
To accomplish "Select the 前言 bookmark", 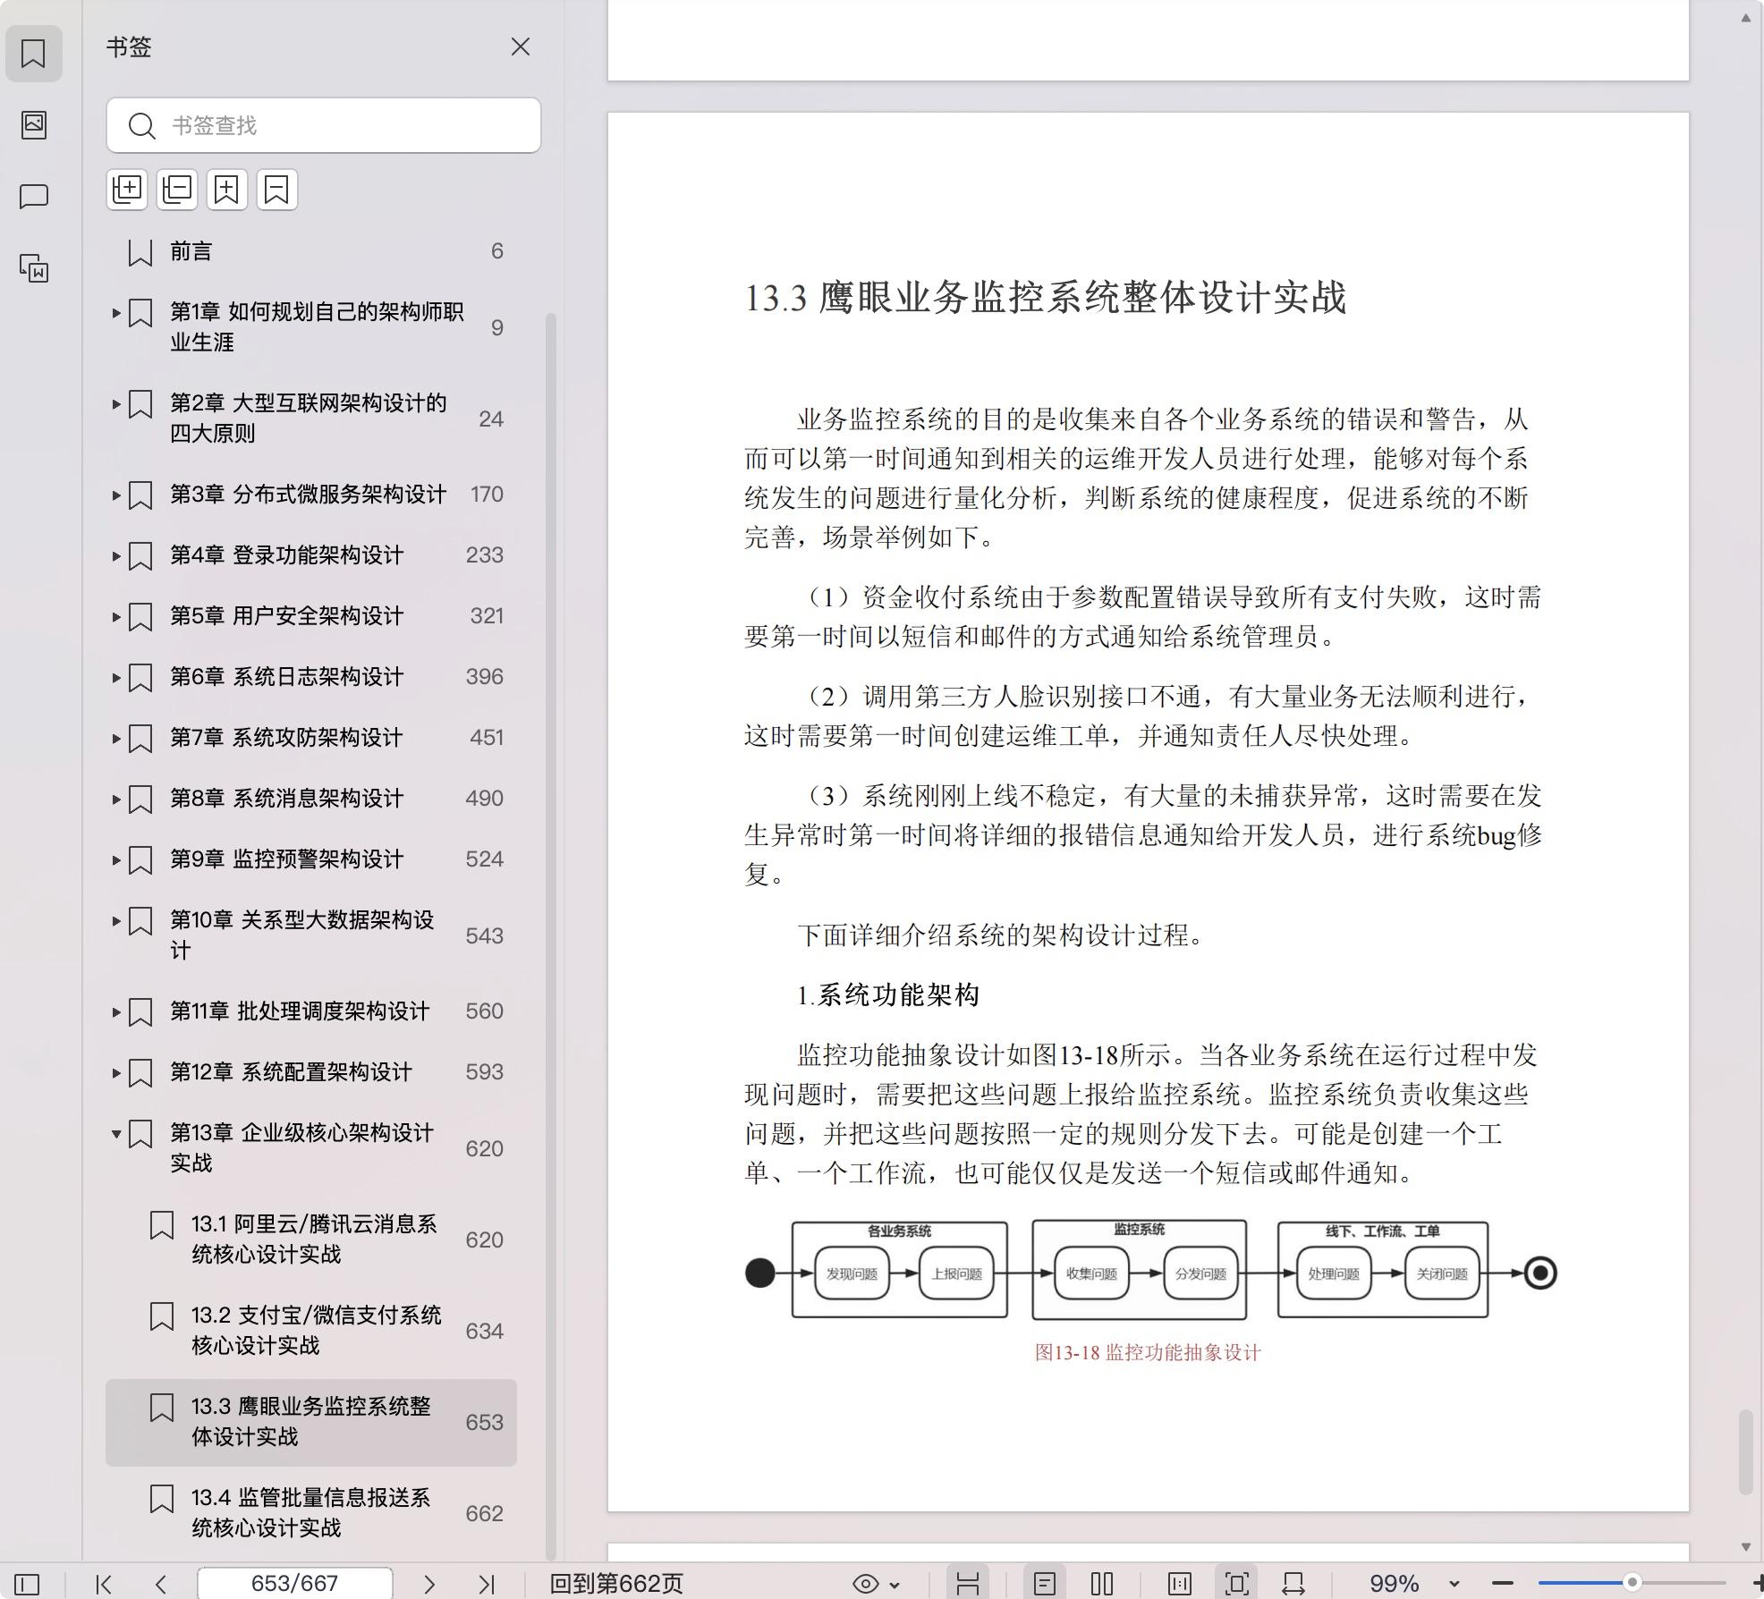I will (x=311, y=251).
